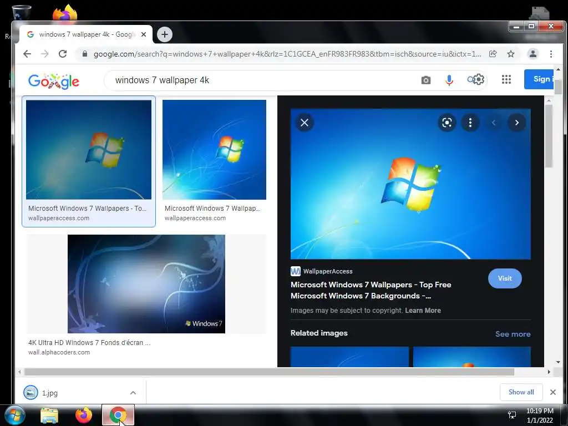Show the next image in preview

517,123
